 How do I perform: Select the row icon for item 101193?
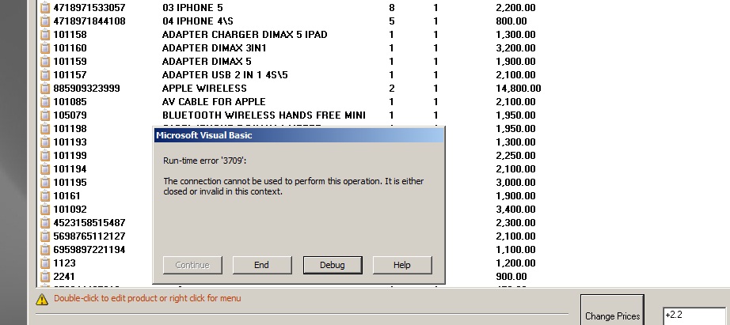(44, 142)
